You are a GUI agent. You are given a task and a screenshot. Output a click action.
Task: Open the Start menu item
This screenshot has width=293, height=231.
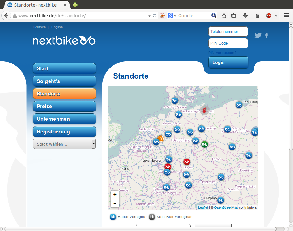[65, 68]
